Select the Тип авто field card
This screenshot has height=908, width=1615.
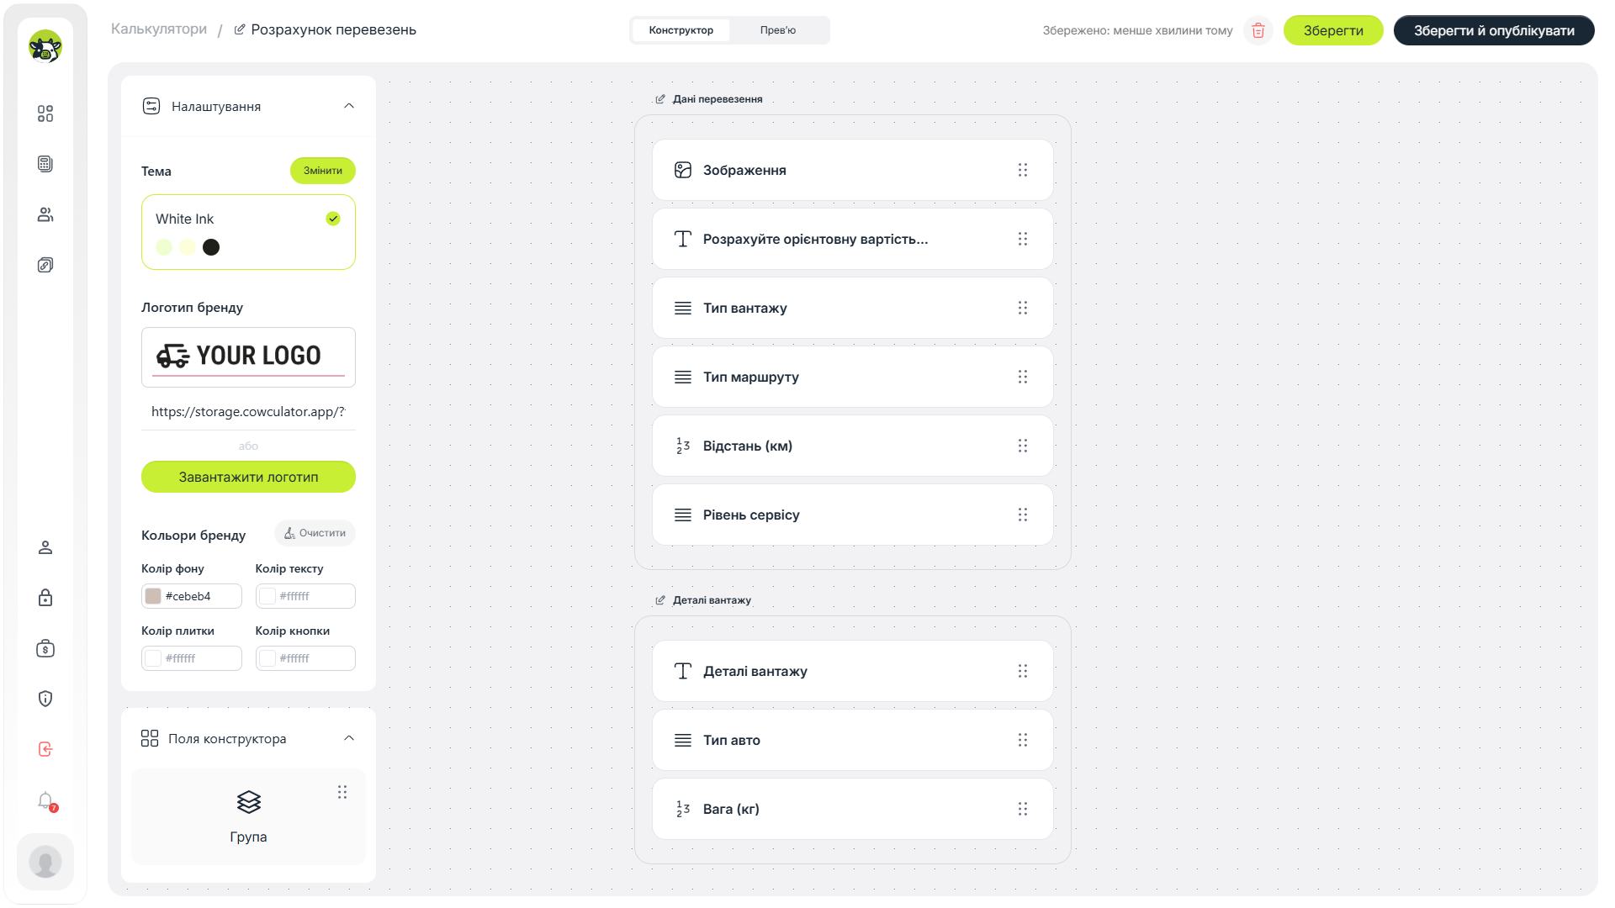[x=852, y=740]
